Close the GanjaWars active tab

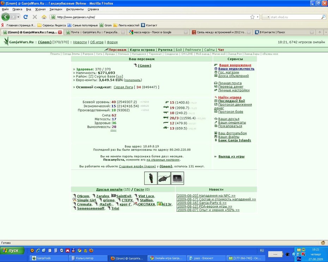pyautogui.click(x=60, y=32)
